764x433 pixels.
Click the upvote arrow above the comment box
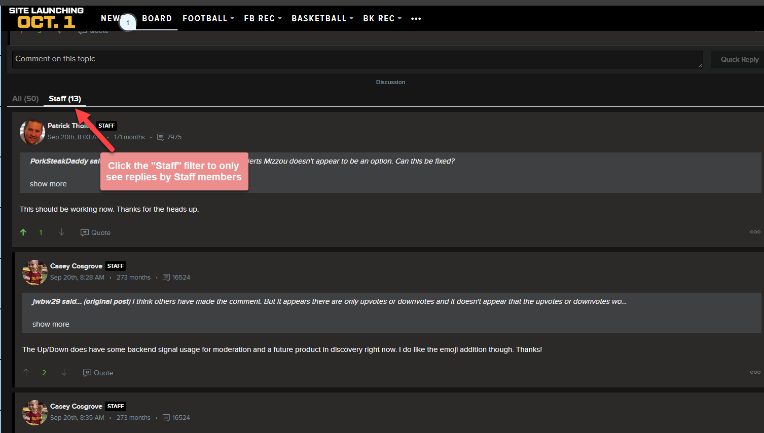tap(21, 30)
